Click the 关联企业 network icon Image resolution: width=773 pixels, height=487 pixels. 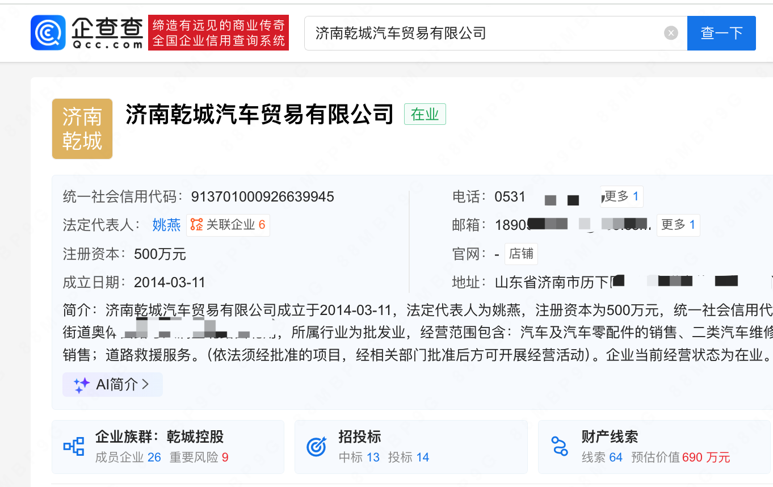(x=196, y=225)
